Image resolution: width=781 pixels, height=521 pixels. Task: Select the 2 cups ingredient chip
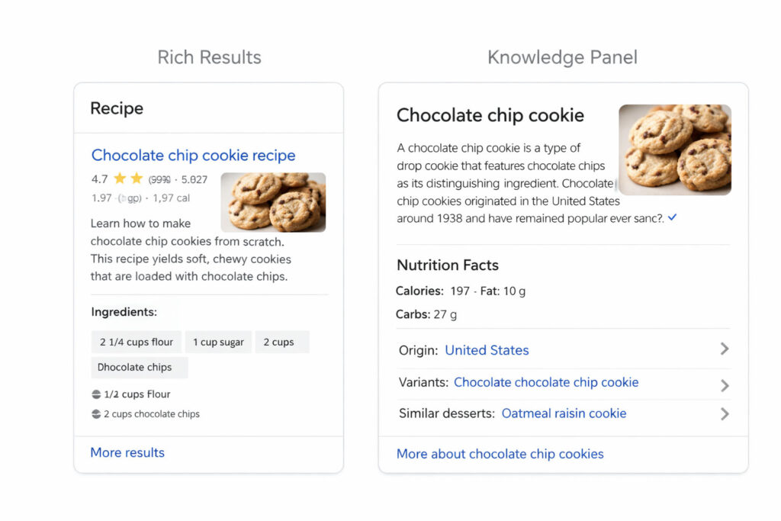coord(281,343)
